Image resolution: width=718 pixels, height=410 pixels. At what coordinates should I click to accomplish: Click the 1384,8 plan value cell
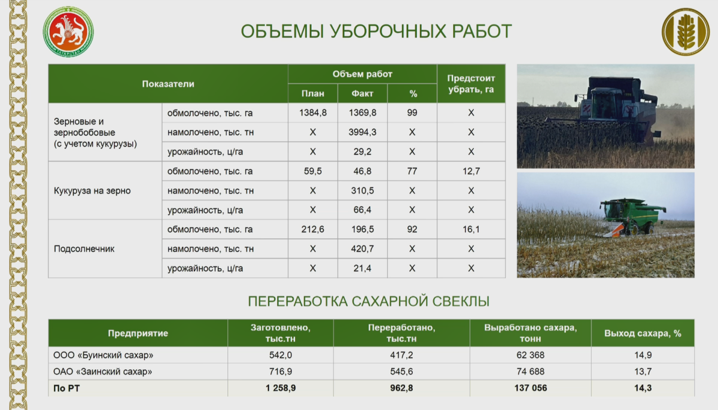click(313, 113)
